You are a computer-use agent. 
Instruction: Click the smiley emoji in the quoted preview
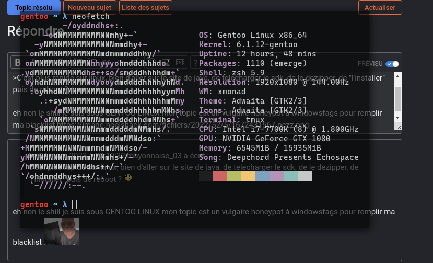[x=128, y=178]
